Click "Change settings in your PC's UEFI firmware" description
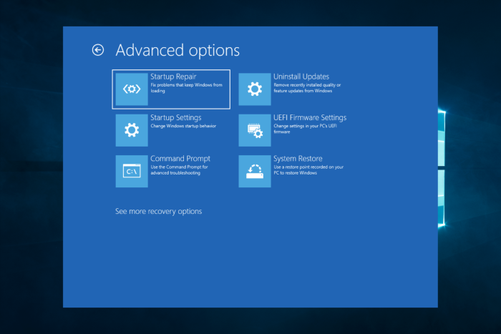Image resolution: width=501 pixels, height=334 pixels. coord(305,129)
